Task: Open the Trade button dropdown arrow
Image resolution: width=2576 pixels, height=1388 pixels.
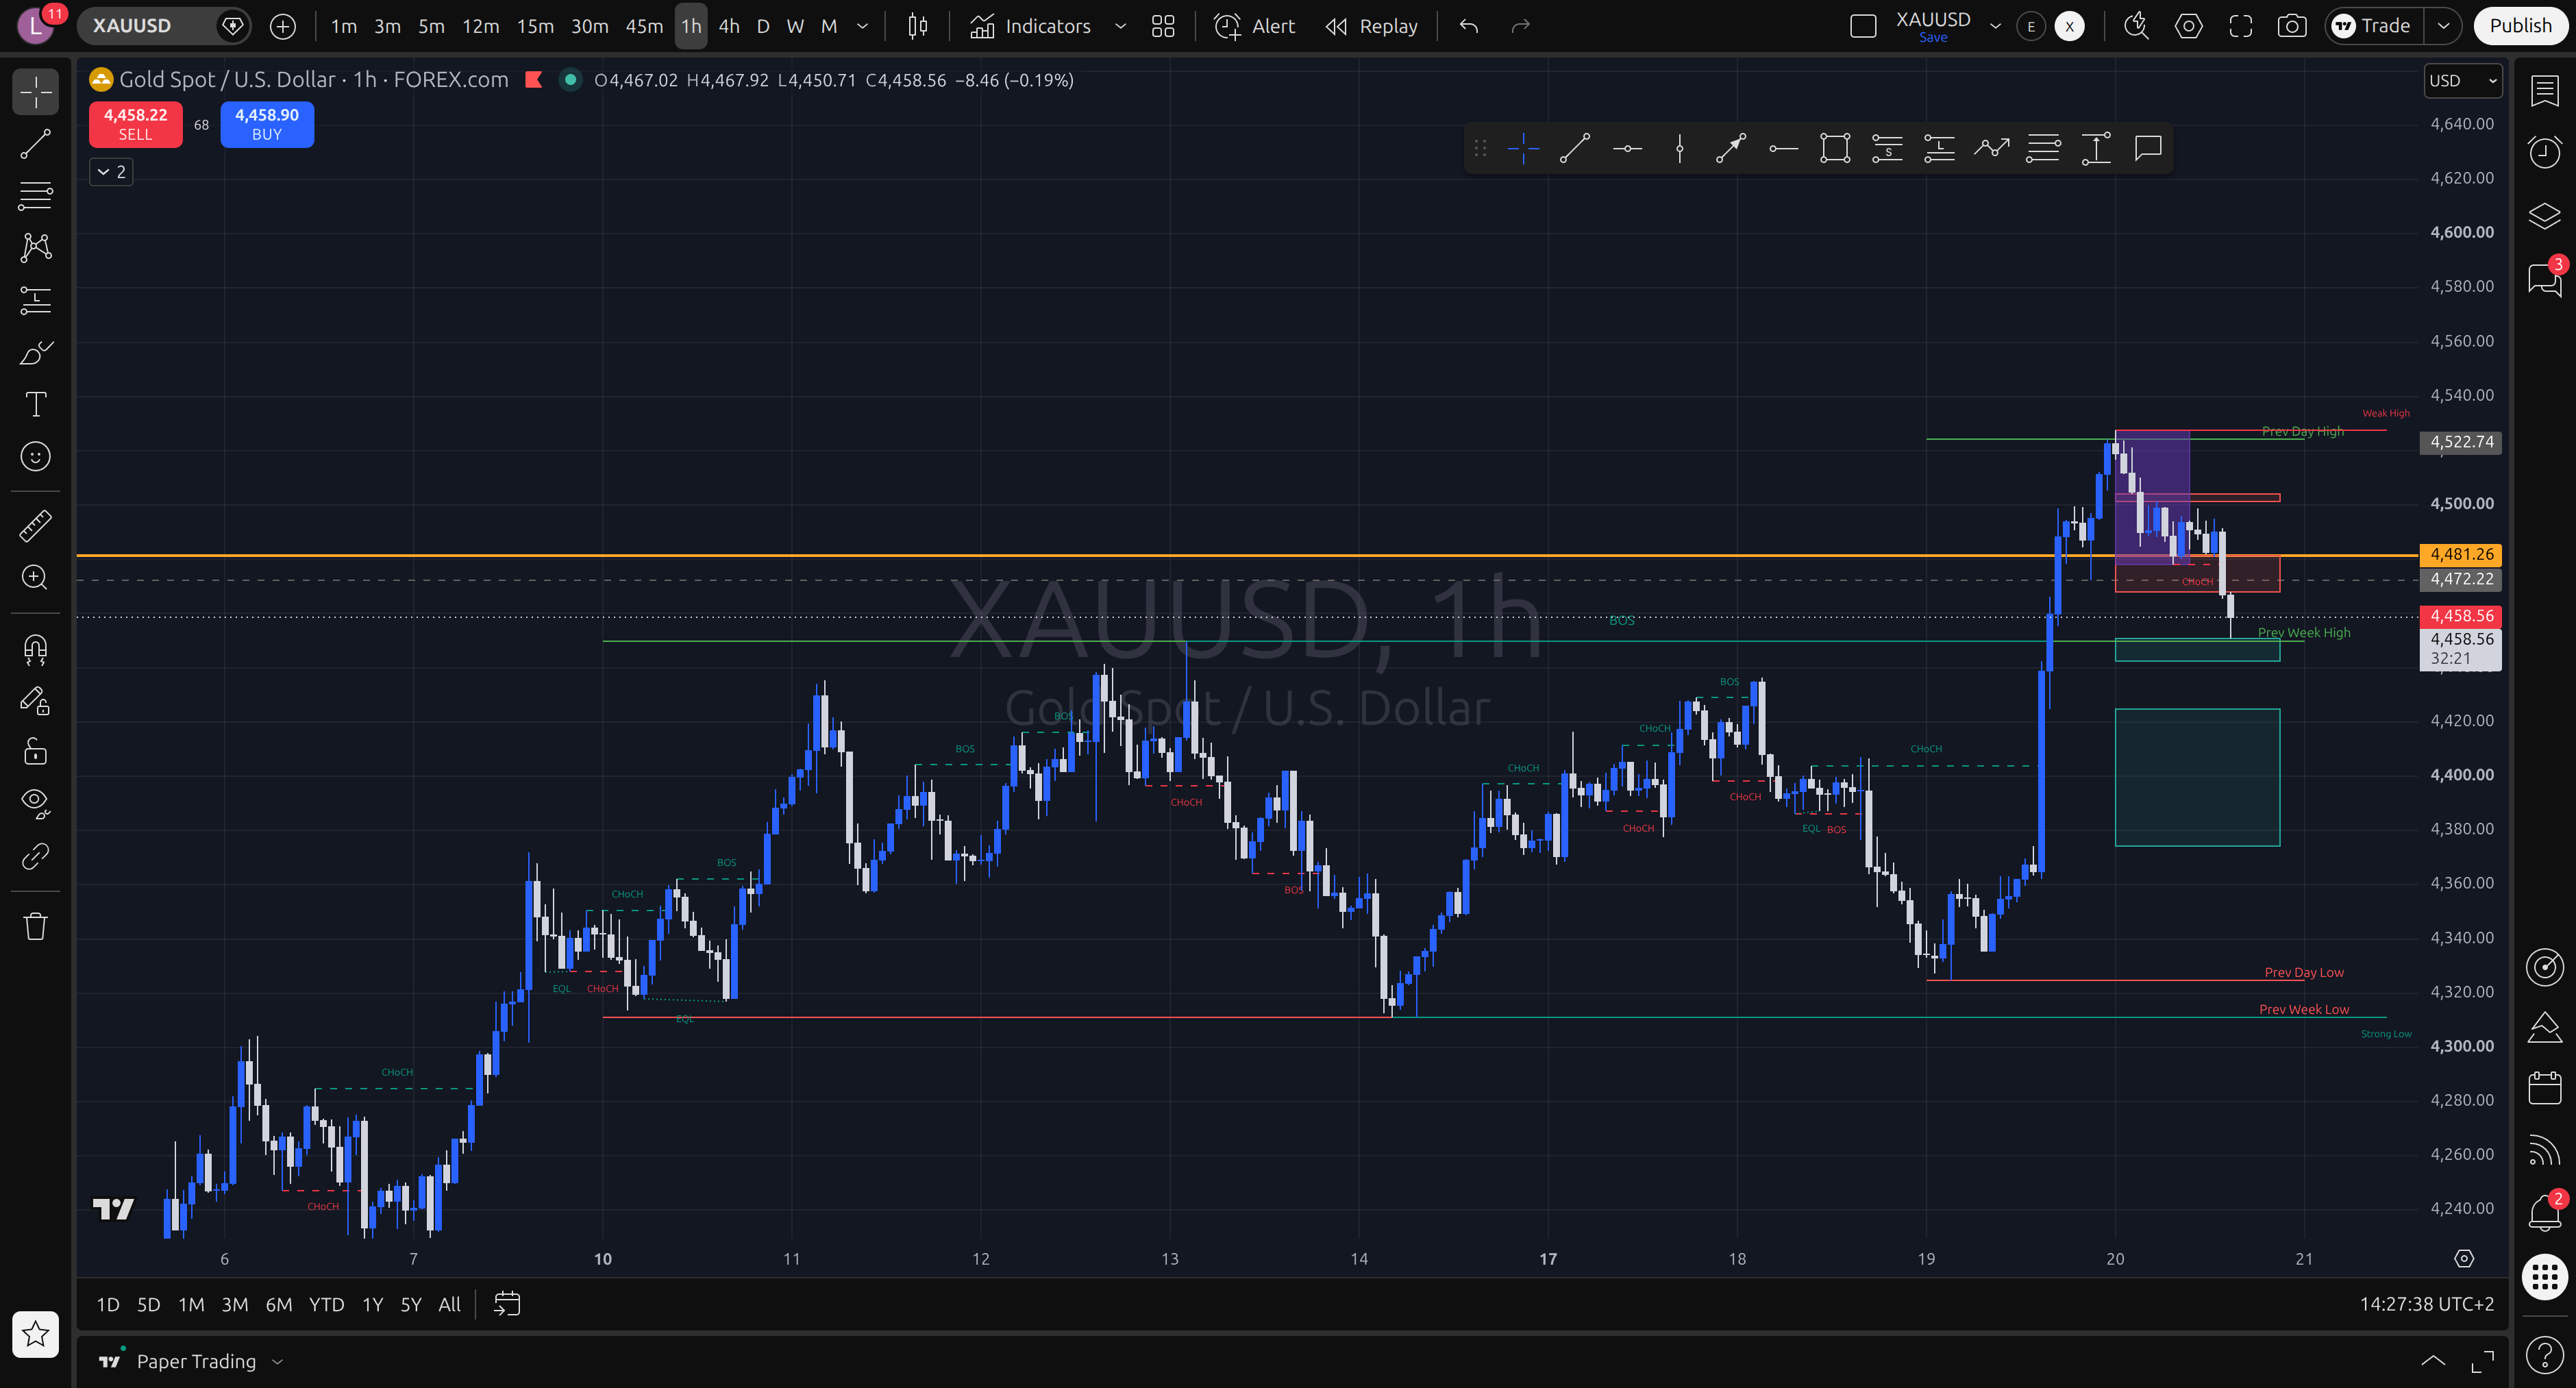Action: pyautogui.click(x=2443, y=26)
